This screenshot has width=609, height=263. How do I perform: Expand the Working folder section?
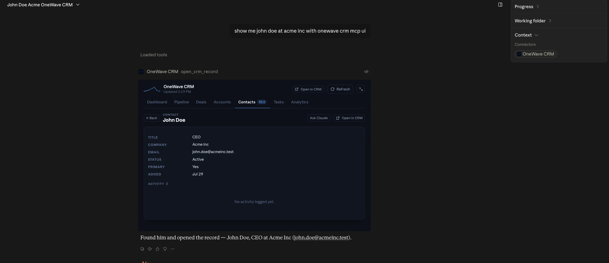(x=533, y=21)
